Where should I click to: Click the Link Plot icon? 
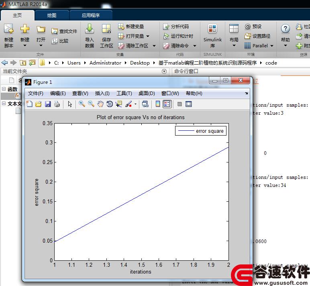(145, 104)
